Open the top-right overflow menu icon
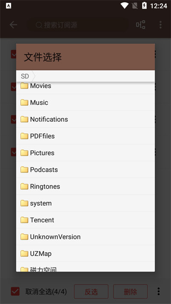The width and height of the screenshot is (171, 304). tap(160, 25)
